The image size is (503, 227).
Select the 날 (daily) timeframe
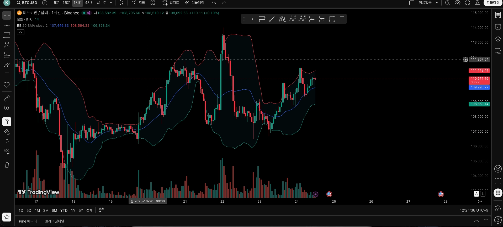point(98,3)
